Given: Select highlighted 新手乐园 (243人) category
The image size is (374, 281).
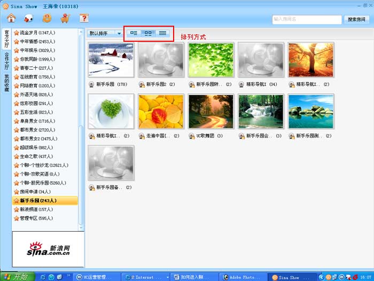Looking at the screenshot, I should pyautogui.click(x=45, y=201).
